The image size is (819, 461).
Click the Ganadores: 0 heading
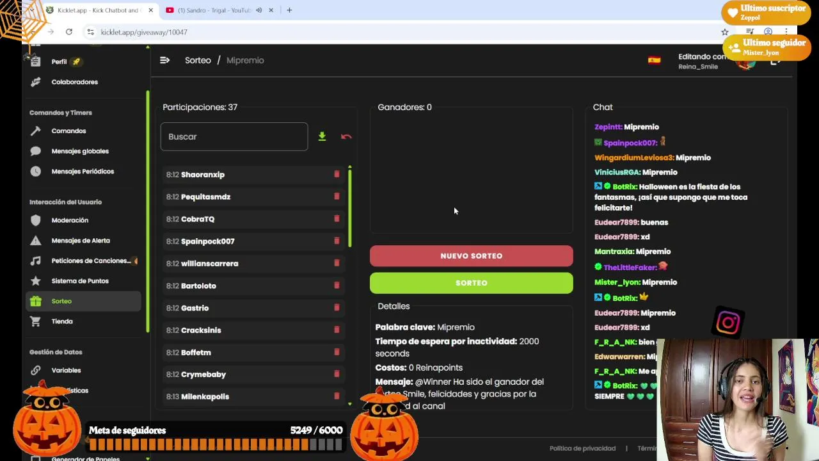point(404,107)
